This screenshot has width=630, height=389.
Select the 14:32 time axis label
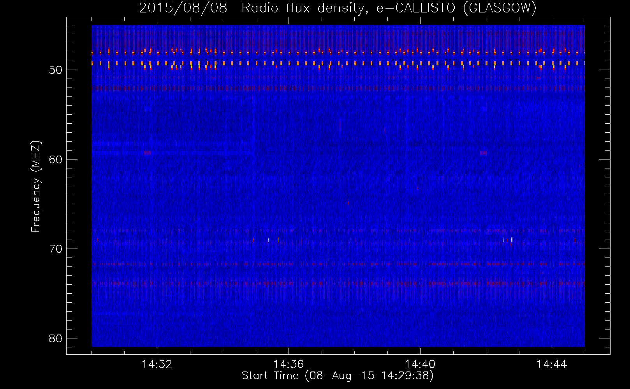pos(157,364)
